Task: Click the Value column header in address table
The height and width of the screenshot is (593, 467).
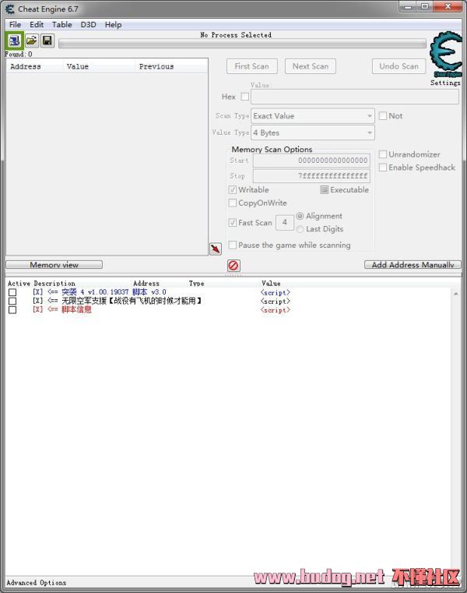Action: click(x=271, y=284)
